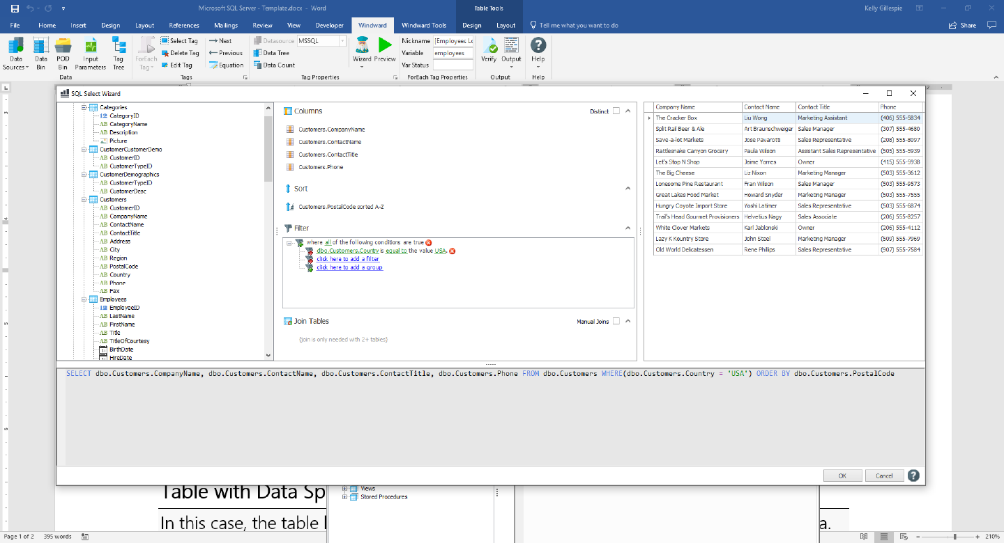Screen dimensions: 1004x543
Task: Click the 'click here to add a filter' link
Action: point(348,259)
